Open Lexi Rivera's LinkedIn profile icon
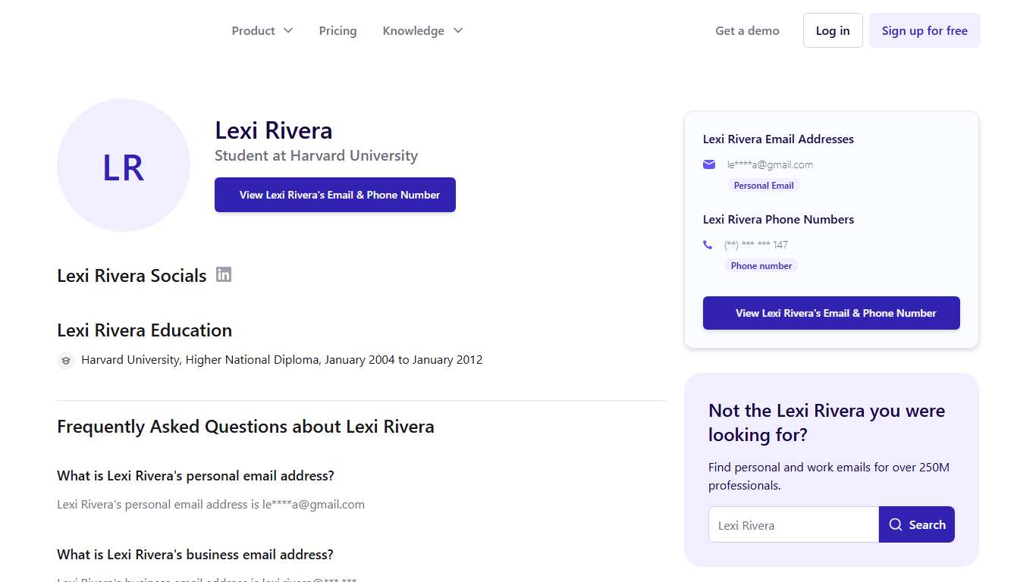 (224, 274)
